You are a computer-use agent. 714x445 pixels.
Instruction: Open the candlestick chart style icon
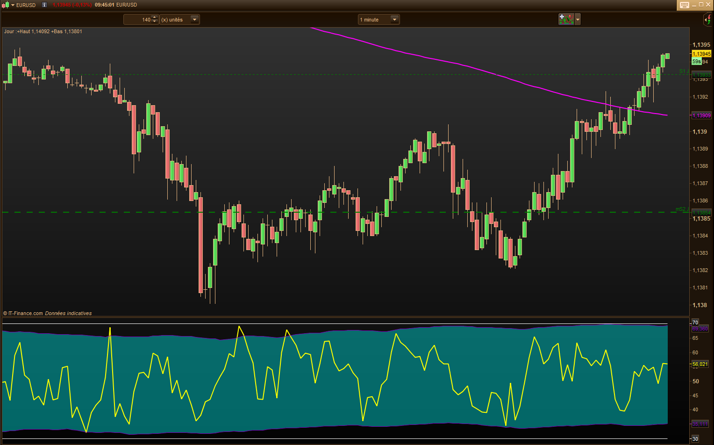point(5,5)
